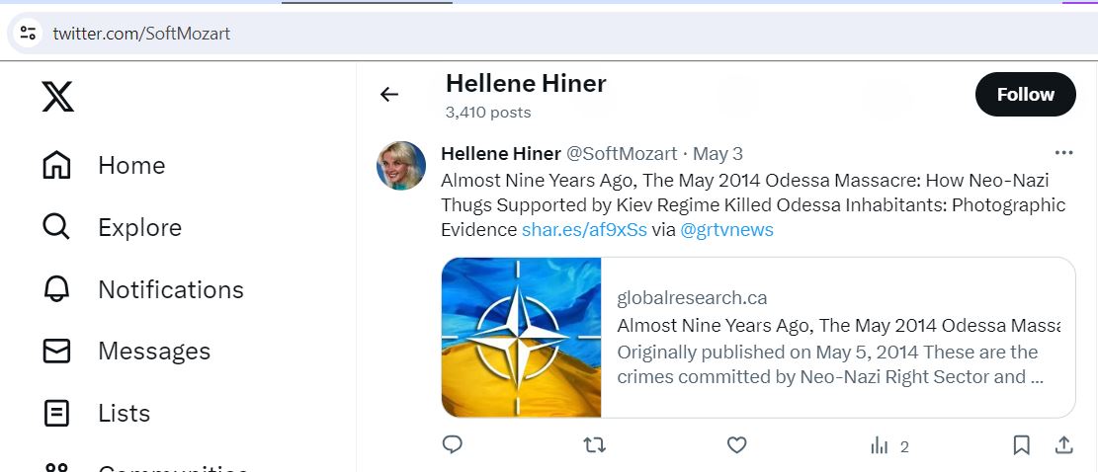Open the Home icon in sidebar
This screenshot has width=1098, height=472.
click(56, 166)
